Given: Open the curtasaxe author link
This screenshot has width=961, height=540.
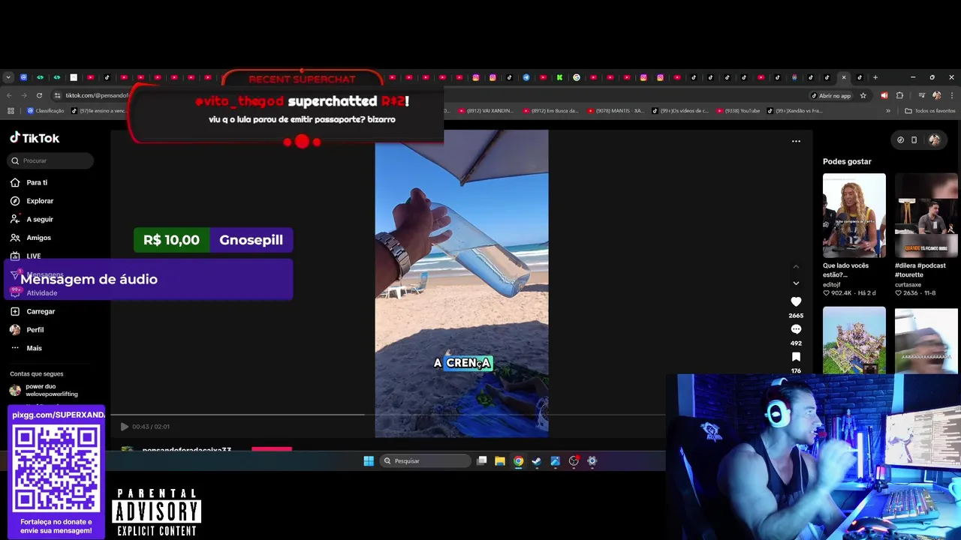Looking at the screenshot, I should 908,284.
